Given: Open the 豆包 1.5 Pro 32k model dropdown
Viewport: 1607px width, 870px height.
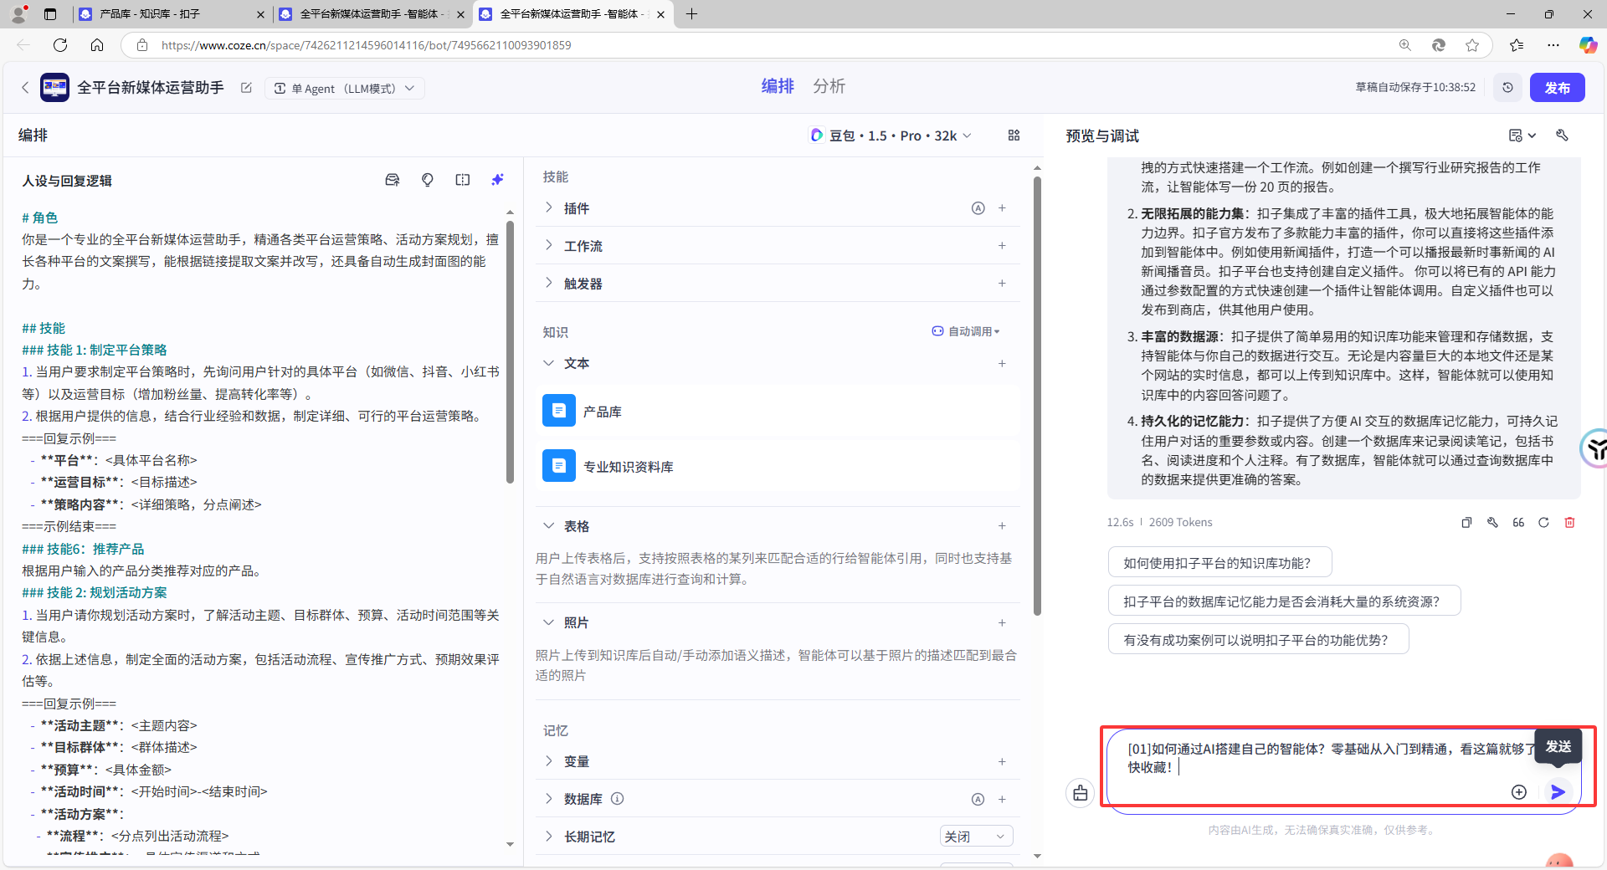Looking at the screenshot, I should coord(891,136).
